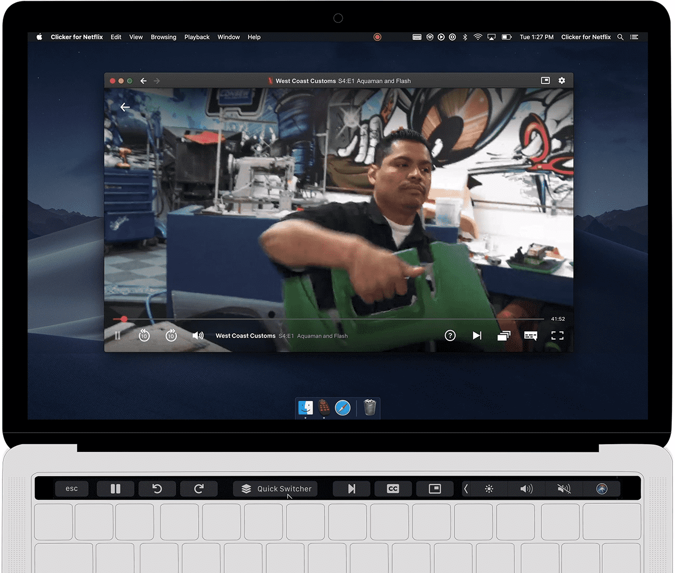
Task: Click the clock showing Tue 1:27 PM
Action: 537,37
